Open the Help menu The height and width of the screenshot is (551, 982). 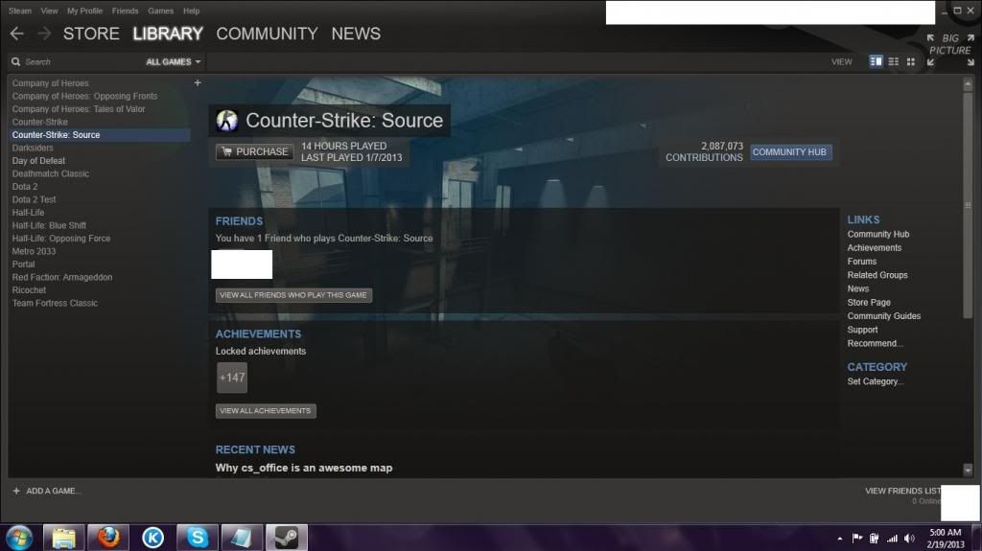(191, 11)
